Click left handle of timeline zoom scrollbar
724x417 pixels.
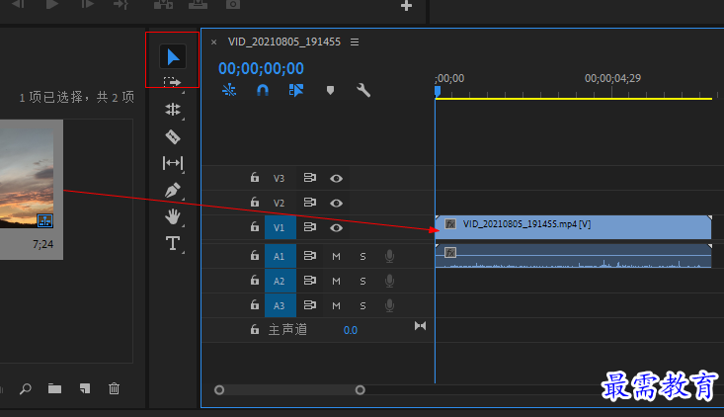pyautogui.click(x=219, y=390)
